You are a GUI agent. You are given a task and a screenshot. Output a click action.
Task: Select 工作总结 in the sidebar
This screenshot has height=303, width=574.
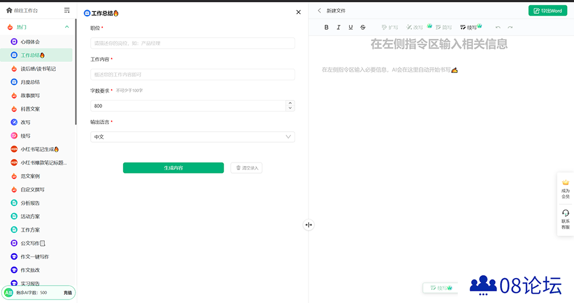36,55
